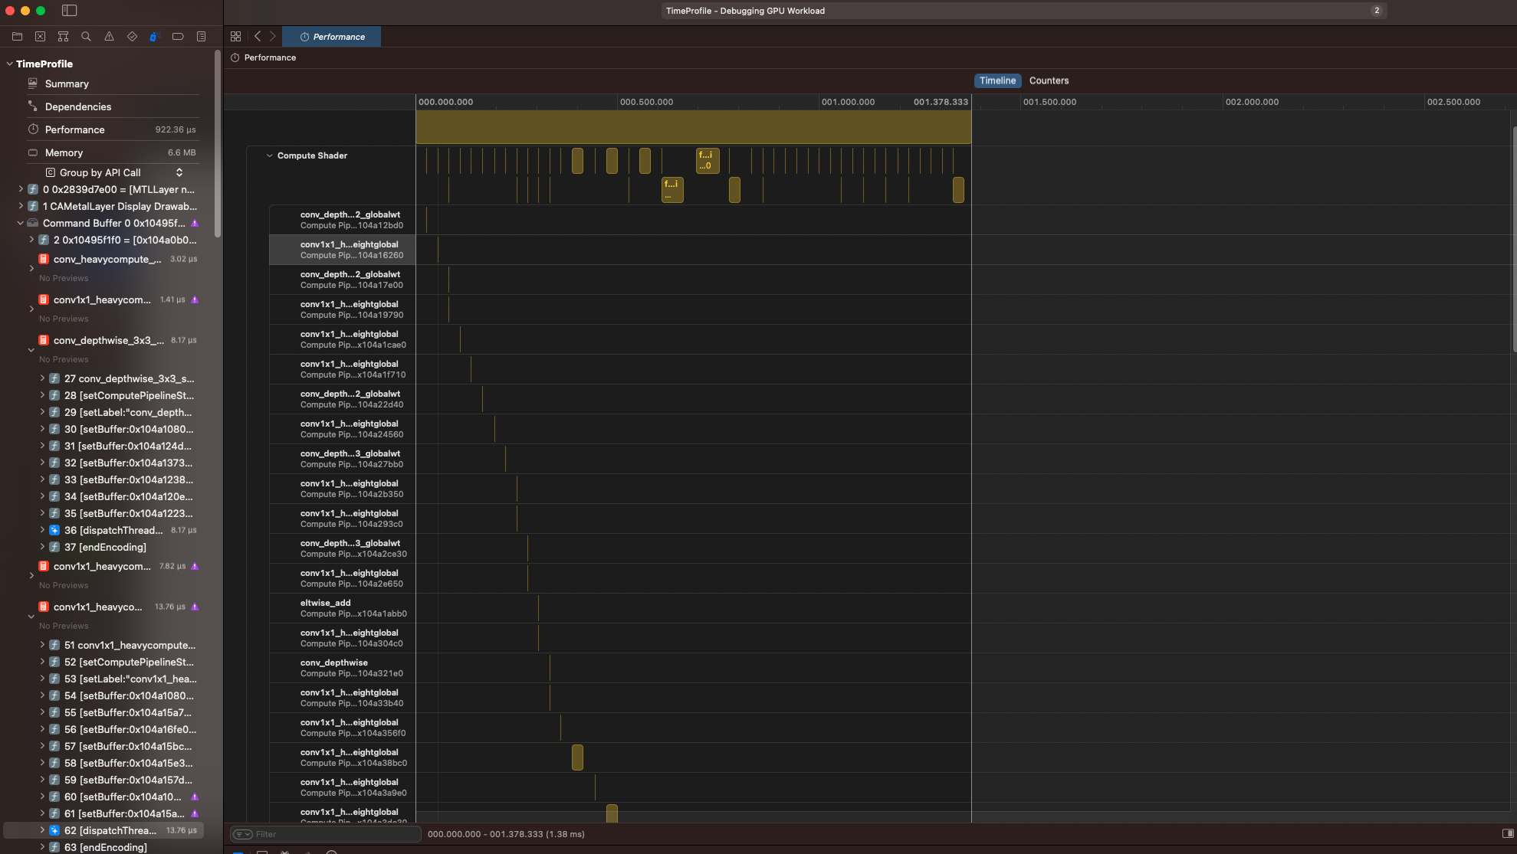This screenshot has width=1517, height=854.
Task: Open the Issue navigator warning icon
Action: (109, 36)
